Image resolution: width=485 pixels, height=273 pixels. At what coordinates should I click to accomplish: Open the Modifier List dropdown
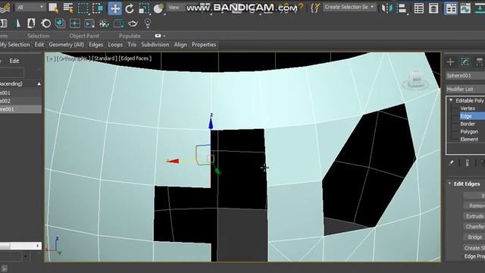(465, 89)
